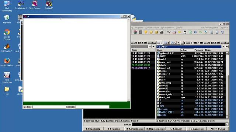The width and height of the screenshot is (236, 132).
Task: Click the F8 Удаление button
Action: (196, 129)
